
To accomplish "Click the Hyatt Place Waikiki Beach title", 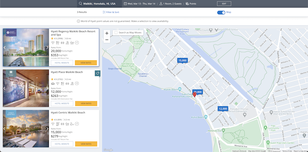I will pyautogui.click(x=67, y=72).
